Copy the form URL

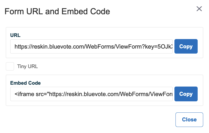point(186,46)
